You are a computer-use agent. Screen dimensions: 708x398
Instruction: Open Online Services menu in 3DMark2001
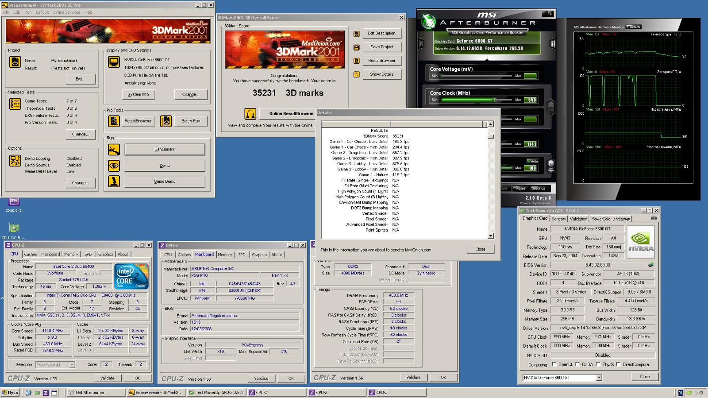[67, 12]
